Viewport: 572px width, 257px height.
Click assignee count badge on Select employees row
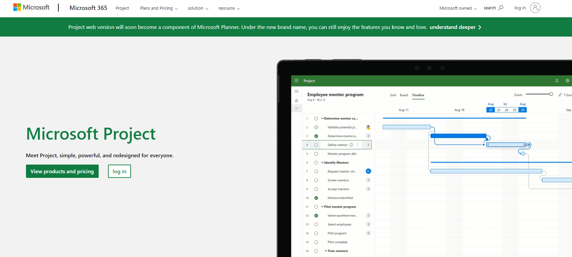click(x=368, y=224)
